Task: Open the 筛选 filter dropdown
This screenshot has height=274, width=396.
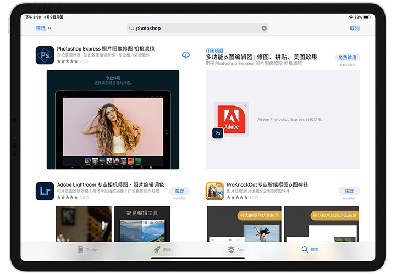Action: click(43, 28)
